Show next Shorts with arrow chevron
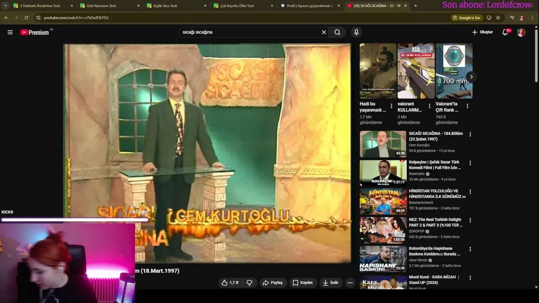Image resolution: width=539 pixels, height=303 pixels. 471,77
